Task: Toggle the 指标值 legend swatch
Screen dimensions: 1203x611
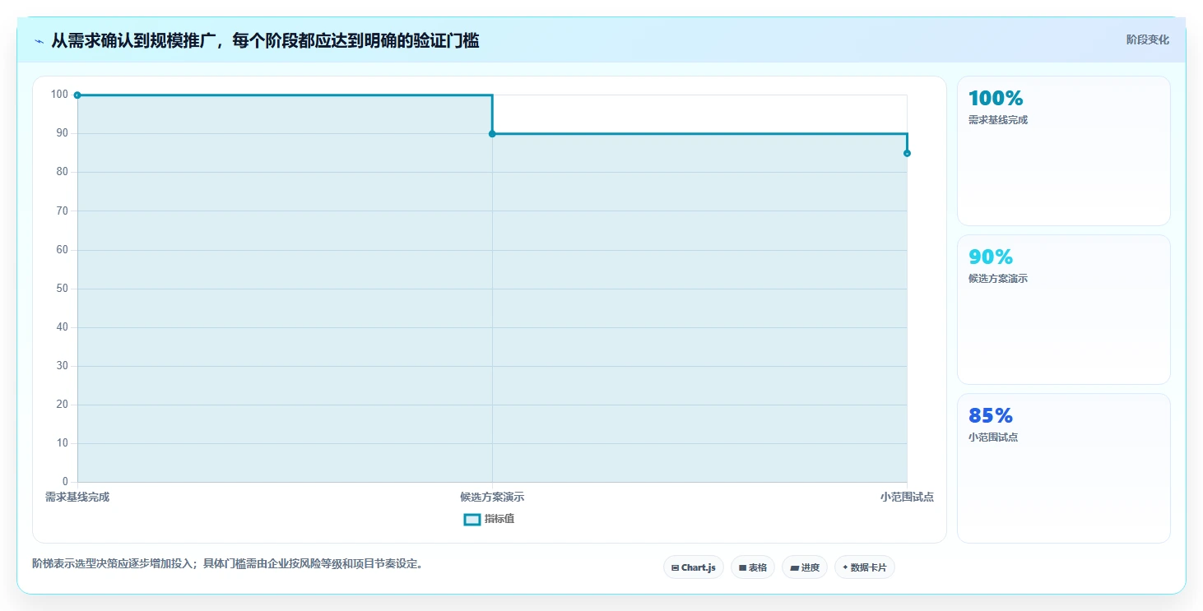Action: [472, 520]
